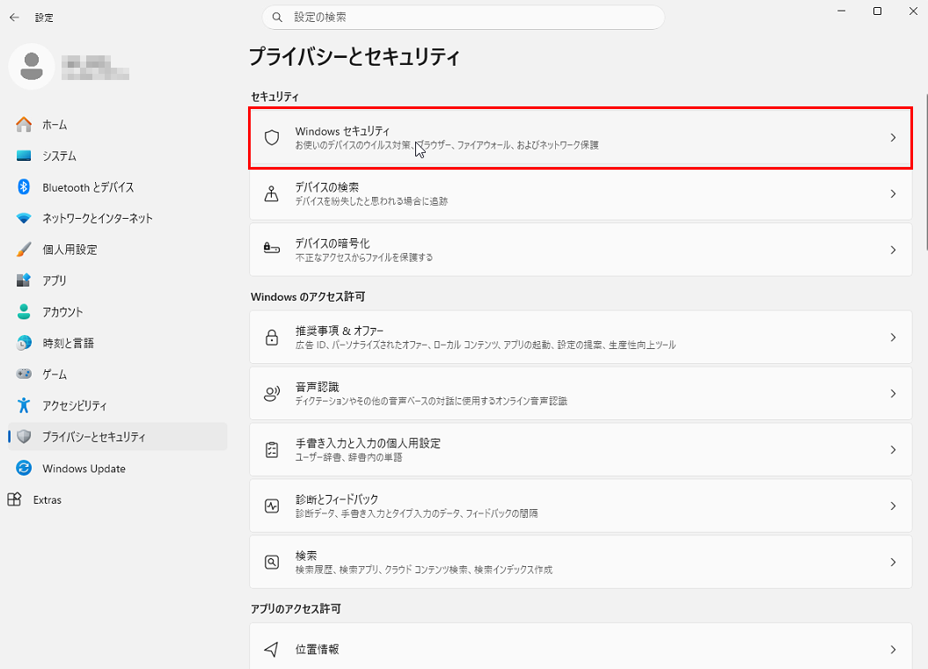Expand Windows セキュリティ with its chevron

893,138
